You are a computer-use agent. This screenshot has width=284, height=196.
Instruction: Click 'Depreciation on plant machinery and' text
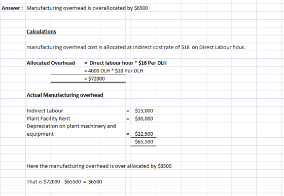72,126
